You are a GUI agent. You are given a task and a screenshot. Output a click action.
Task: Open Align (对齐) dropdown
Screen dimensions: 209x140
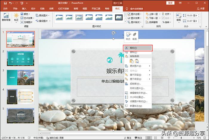click(x=167, y=14)
